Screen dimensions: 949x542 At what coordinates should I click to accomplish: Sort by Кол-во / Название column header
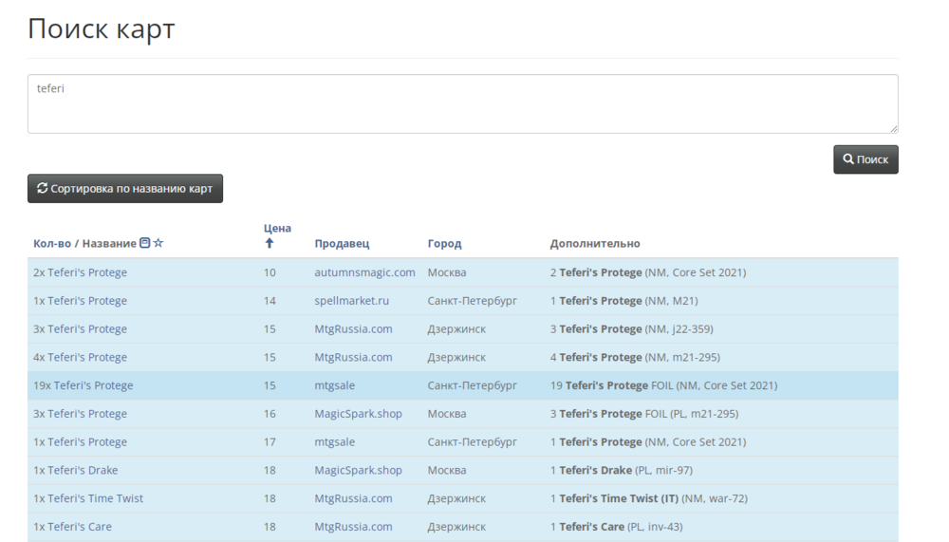[x=84, y=244]
